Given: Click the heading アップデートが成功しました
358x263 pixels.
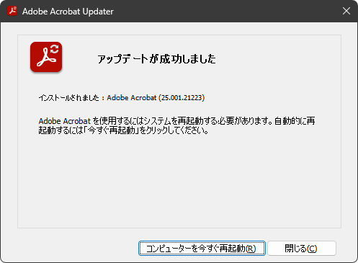Looking at the screenshot, I should coord(156,59).
